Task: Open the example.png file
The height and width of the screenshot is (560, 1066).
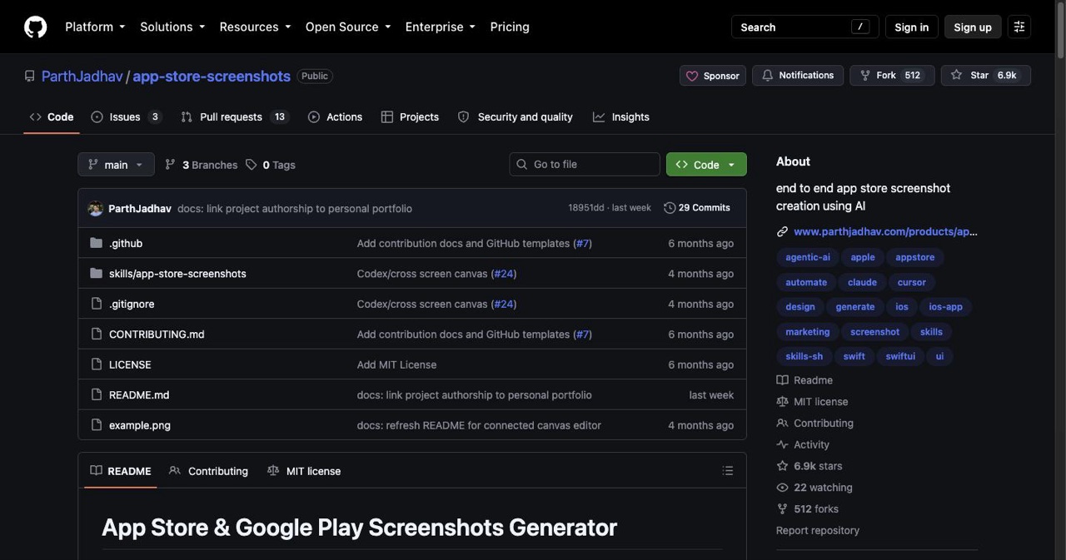Action: pos(140,425)
